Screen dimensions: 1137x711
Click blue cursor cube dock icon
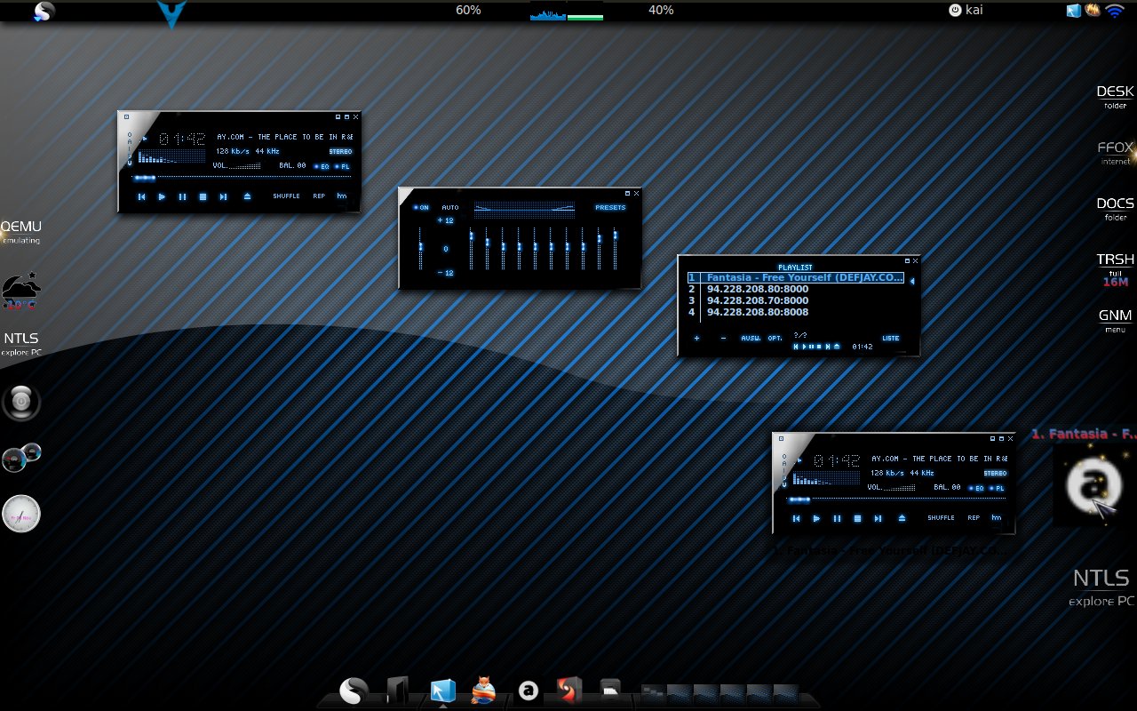(441, 691)
